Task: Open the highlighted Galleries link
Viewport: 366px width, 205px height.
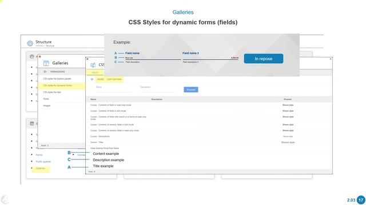Action: 40,169
